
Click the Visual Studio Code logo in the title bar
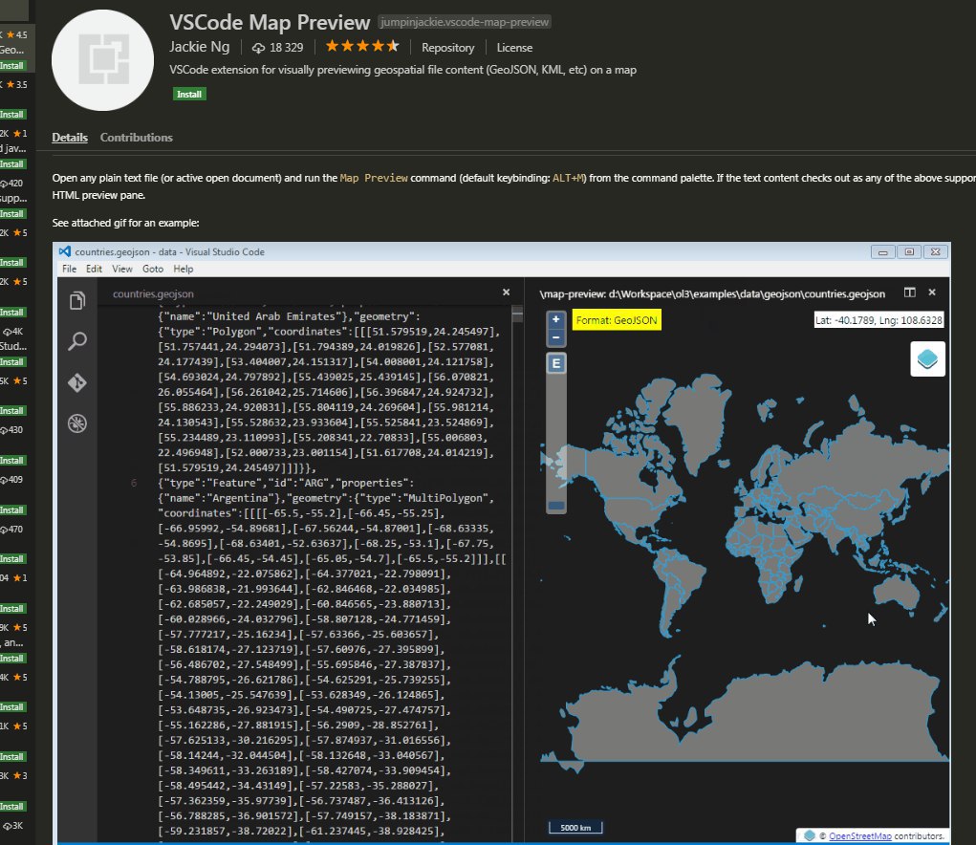point(65,251)
